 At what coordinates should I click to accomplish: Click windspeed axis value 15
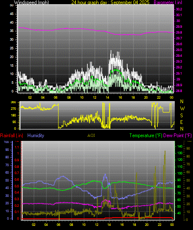click(12, 65)
